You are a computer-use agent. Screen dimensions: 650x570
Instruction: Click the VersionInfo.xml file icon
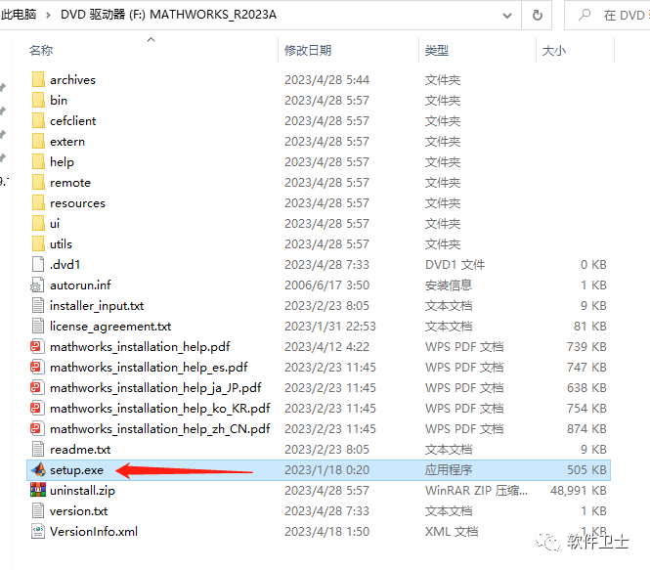[38, 531]
